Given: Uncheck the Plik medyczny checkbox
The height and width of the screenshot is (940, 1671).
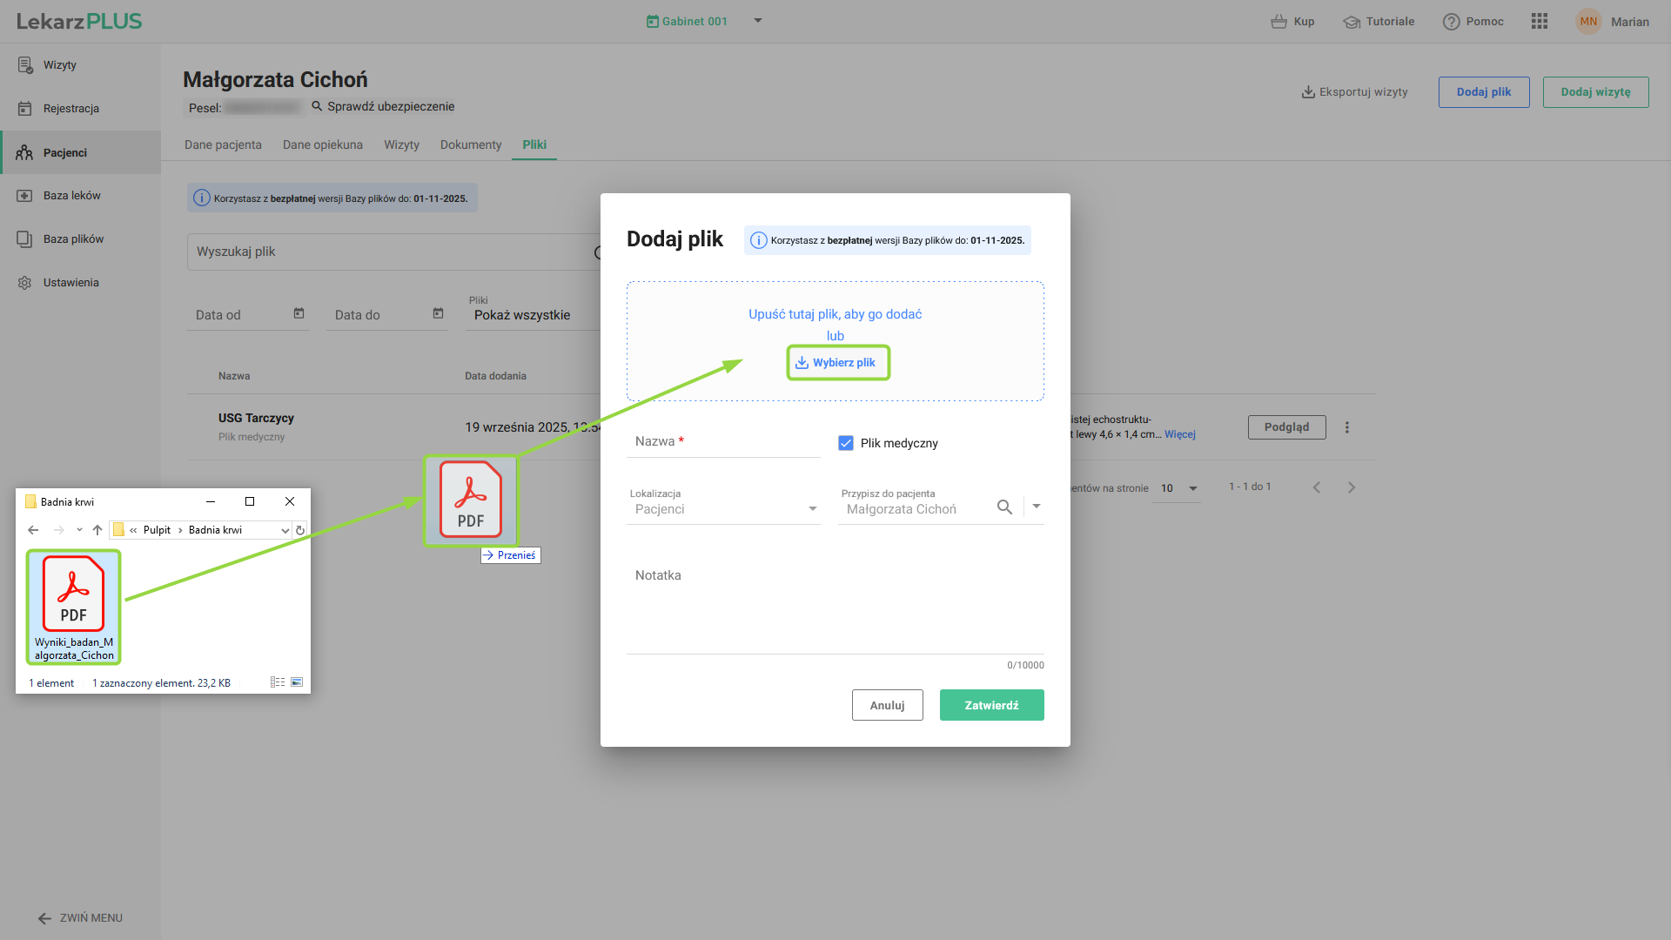Looking at the screenshot, I should 846,443.
